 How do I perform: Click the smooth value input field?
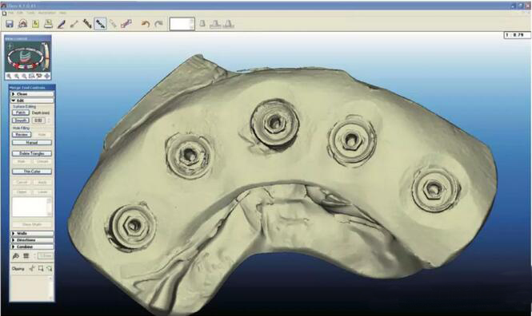point(38,120)
